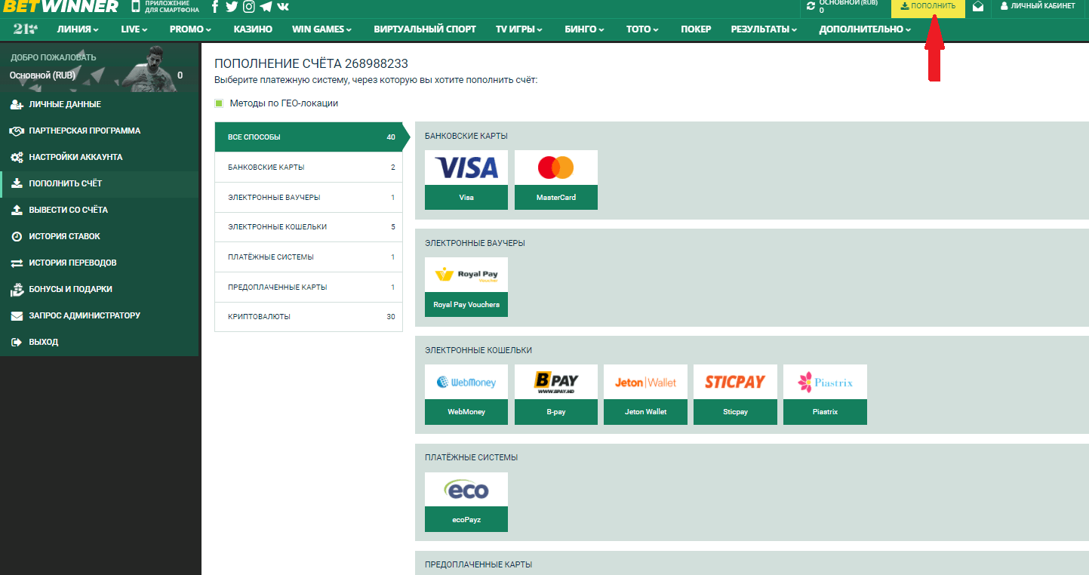Open ВИРТУАЛЬНЫЙ СПОРТ menu item
The width and height of the screenshot is (1089, 575).
[x=425, y=29]
